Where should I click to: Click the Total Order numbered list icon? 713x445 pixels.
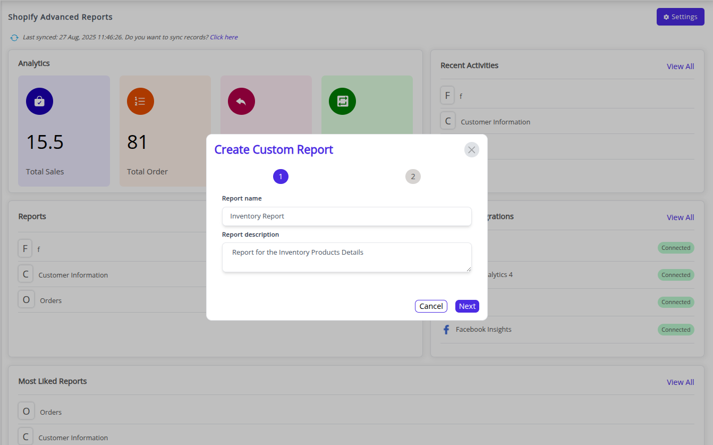[x=140, y=101]
